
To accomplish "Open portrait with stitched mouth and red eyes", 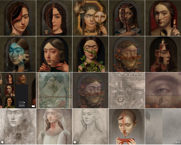I will click(54, 54).
